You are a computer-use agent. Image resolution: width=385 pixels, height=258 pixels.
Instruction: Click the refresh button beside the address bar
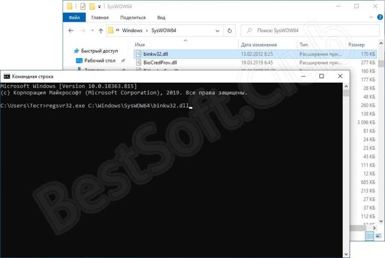[229, 30]
